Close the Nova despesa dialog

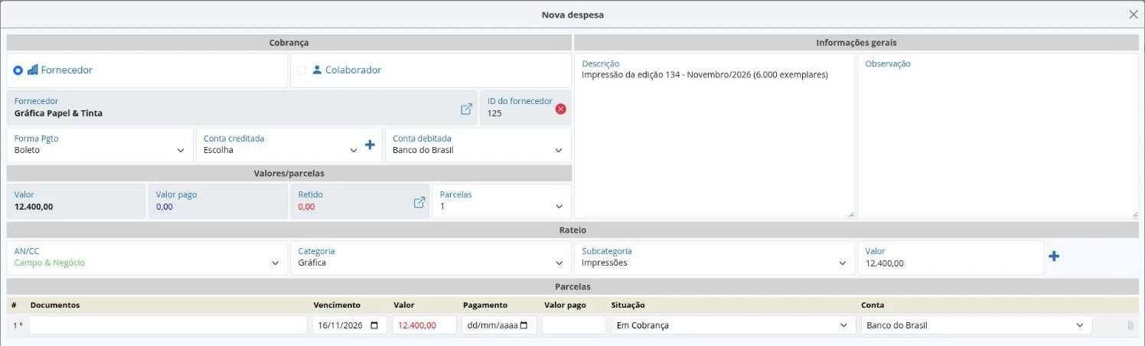tap(1134, 14)
